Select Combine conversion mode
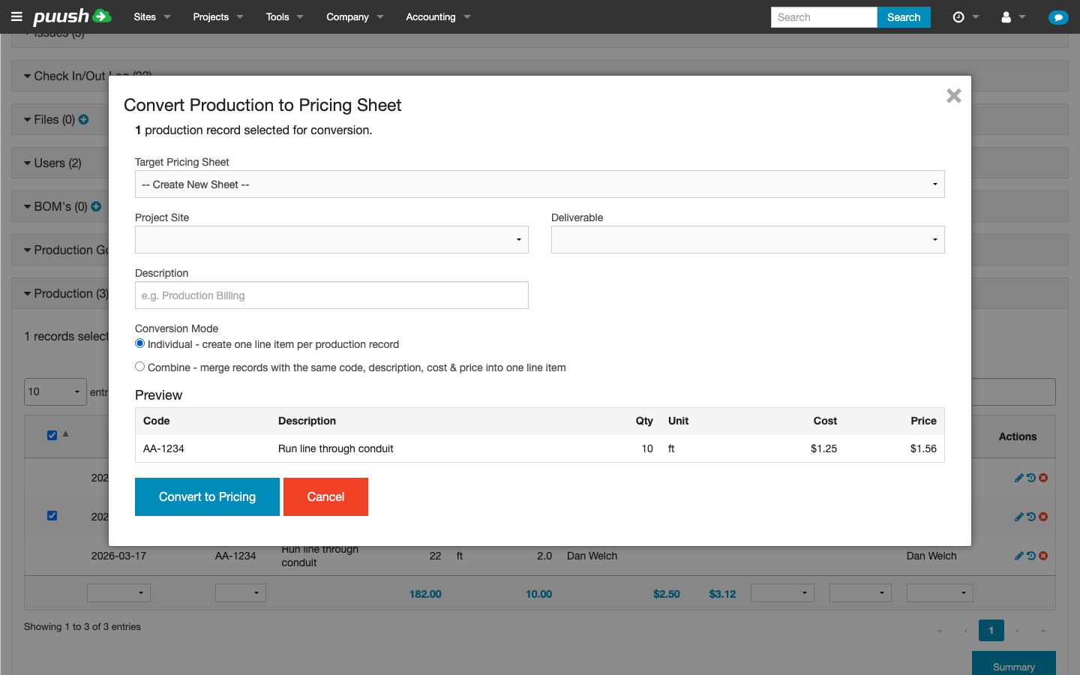 tap(139, 366)
